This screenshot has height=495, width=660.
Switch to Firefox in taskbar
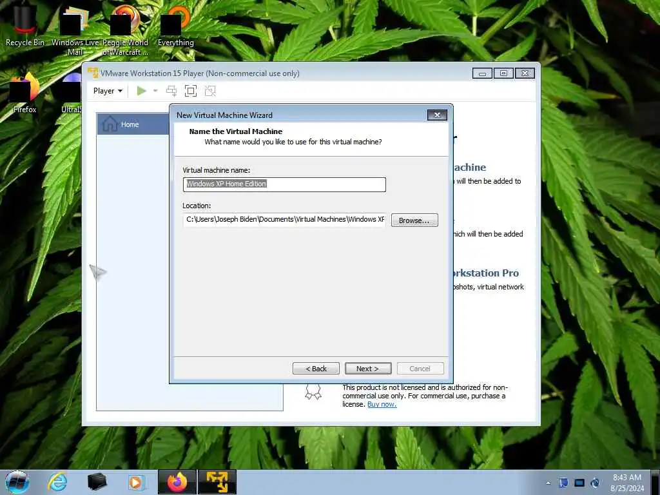(x=177, y=482)
